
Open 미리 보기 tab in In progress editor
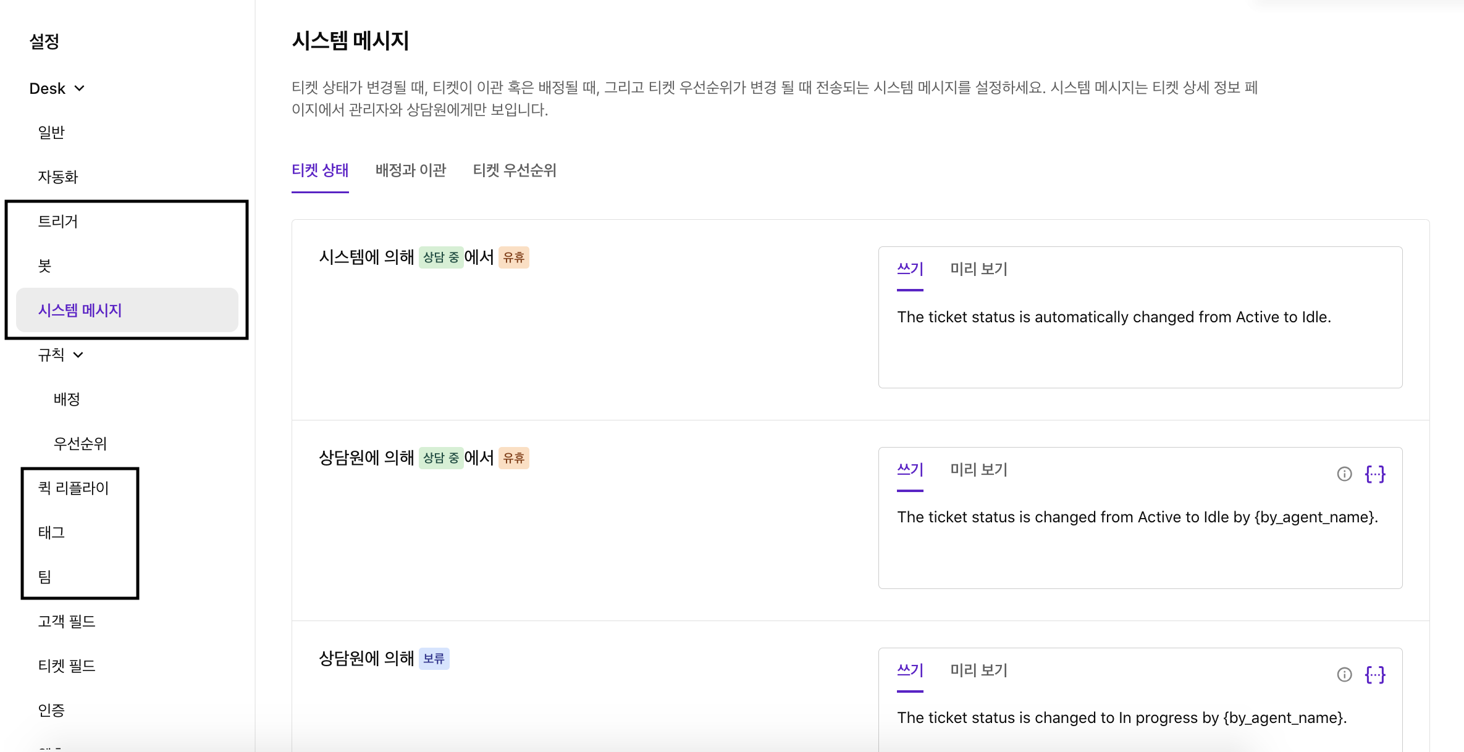(978, 671)
